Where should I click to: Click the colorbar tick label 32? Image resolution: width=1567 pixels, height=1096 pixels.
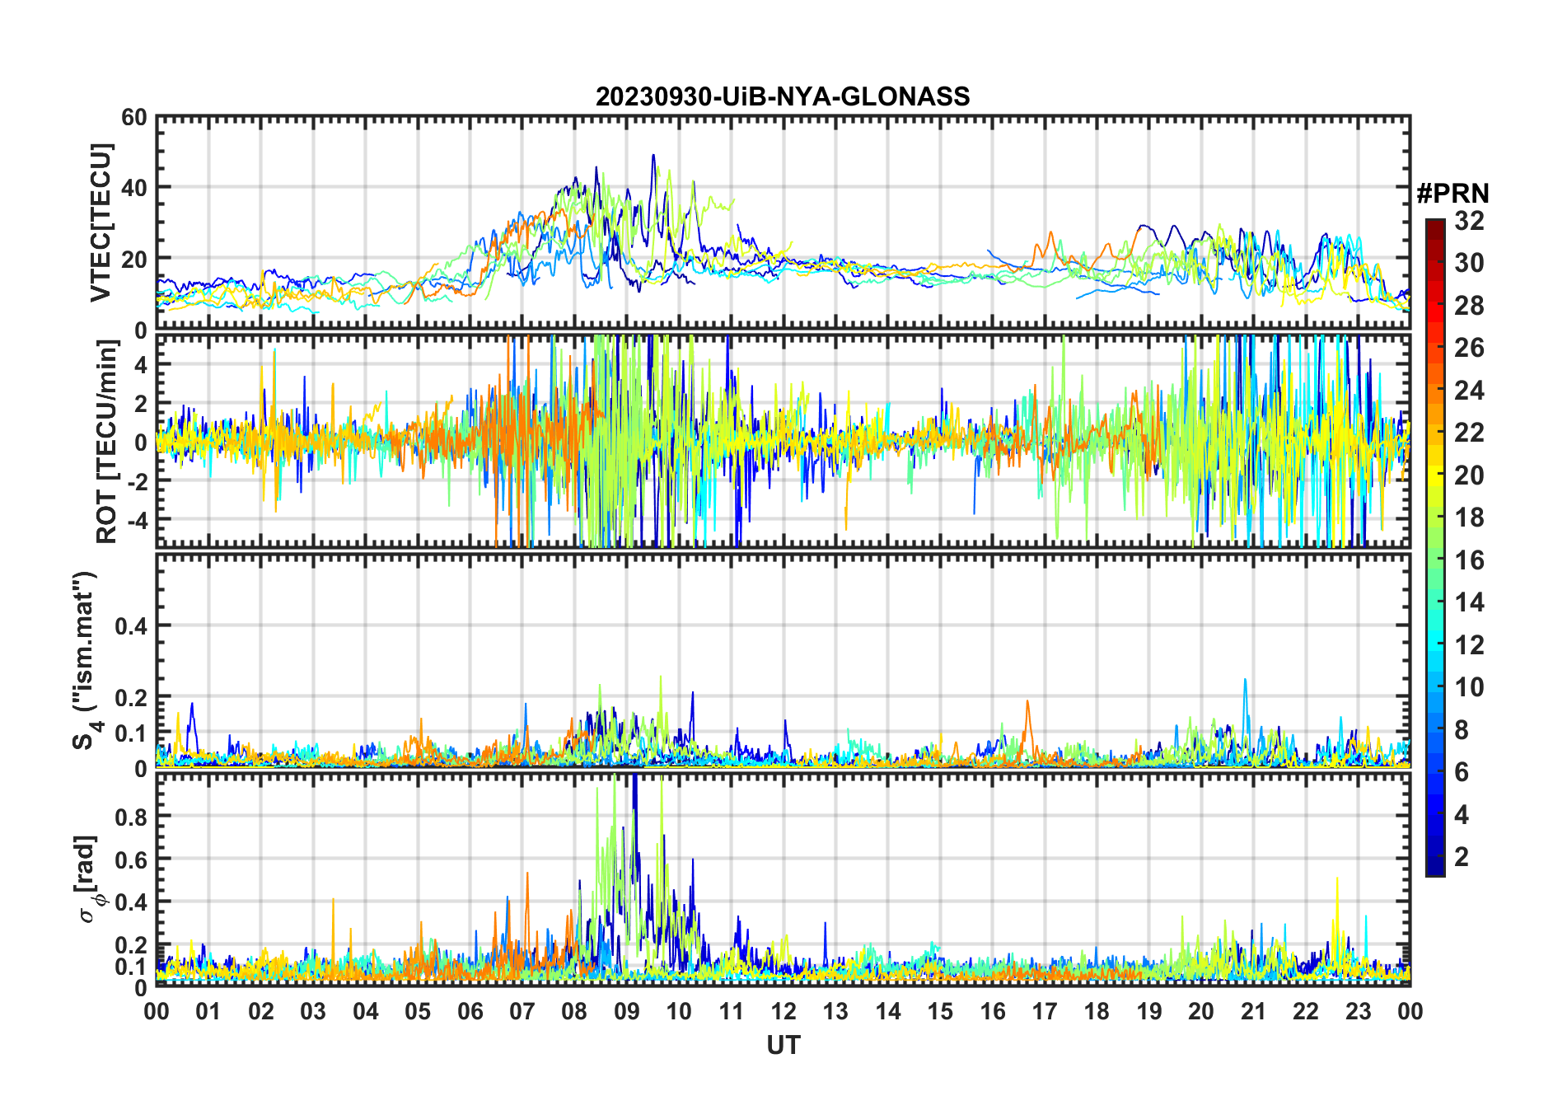pos(1468,221)
